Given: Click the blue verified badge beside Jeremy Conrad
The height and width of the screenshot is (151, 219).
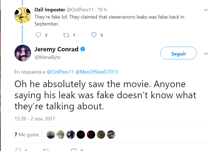Looking at the screenshot, I should click(x=83, y=49).
